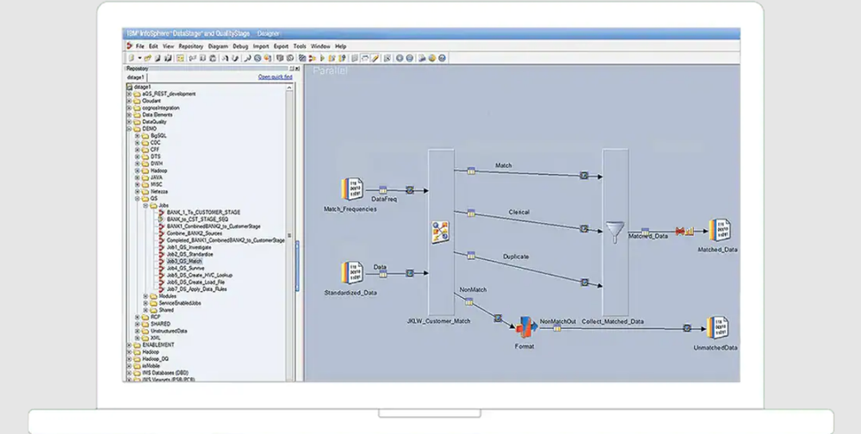Select the Standardized_Data data set stage icon
The image size is (861, 434).
click(352, 273)
